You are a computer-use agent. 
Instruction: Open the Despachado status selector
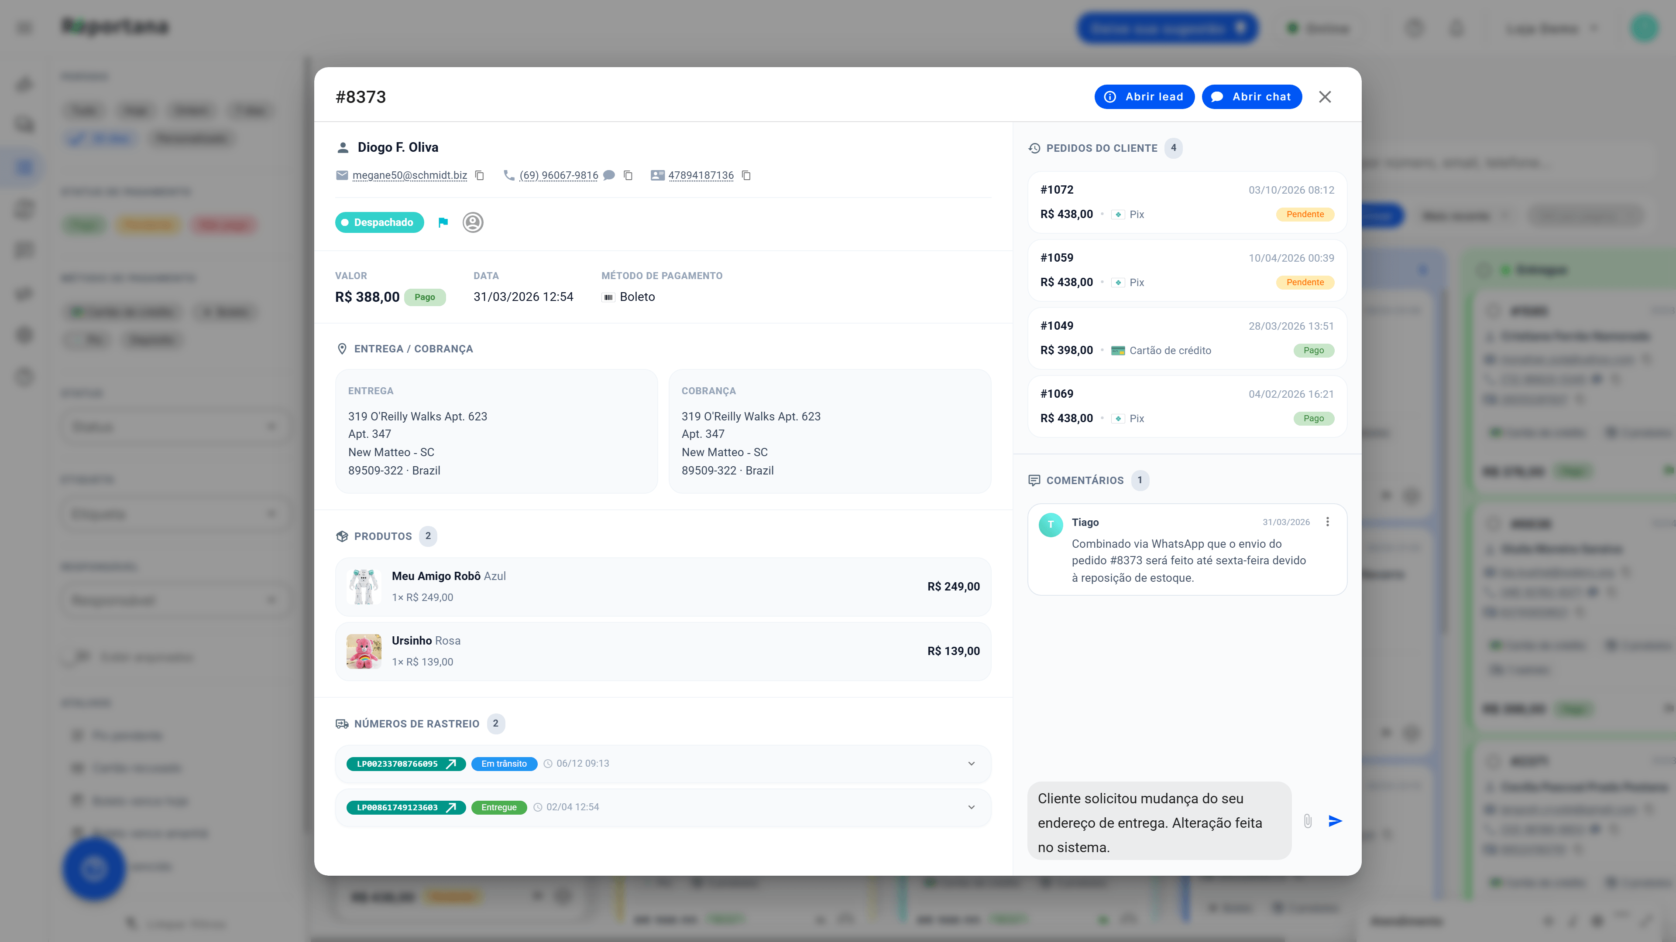379,222
